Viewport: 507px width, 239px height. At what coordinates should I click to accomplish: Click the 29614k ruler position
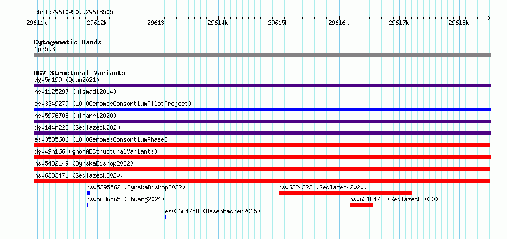218,23
